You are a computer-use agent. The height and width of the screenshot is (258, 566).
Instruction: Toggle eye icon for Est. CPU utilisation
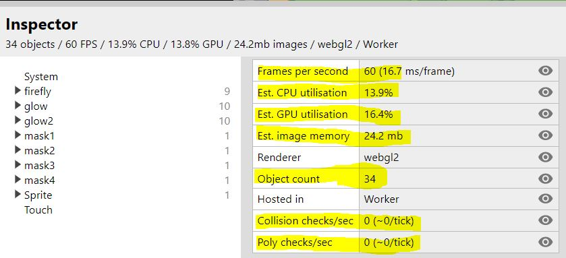click(x=545, y=92)
